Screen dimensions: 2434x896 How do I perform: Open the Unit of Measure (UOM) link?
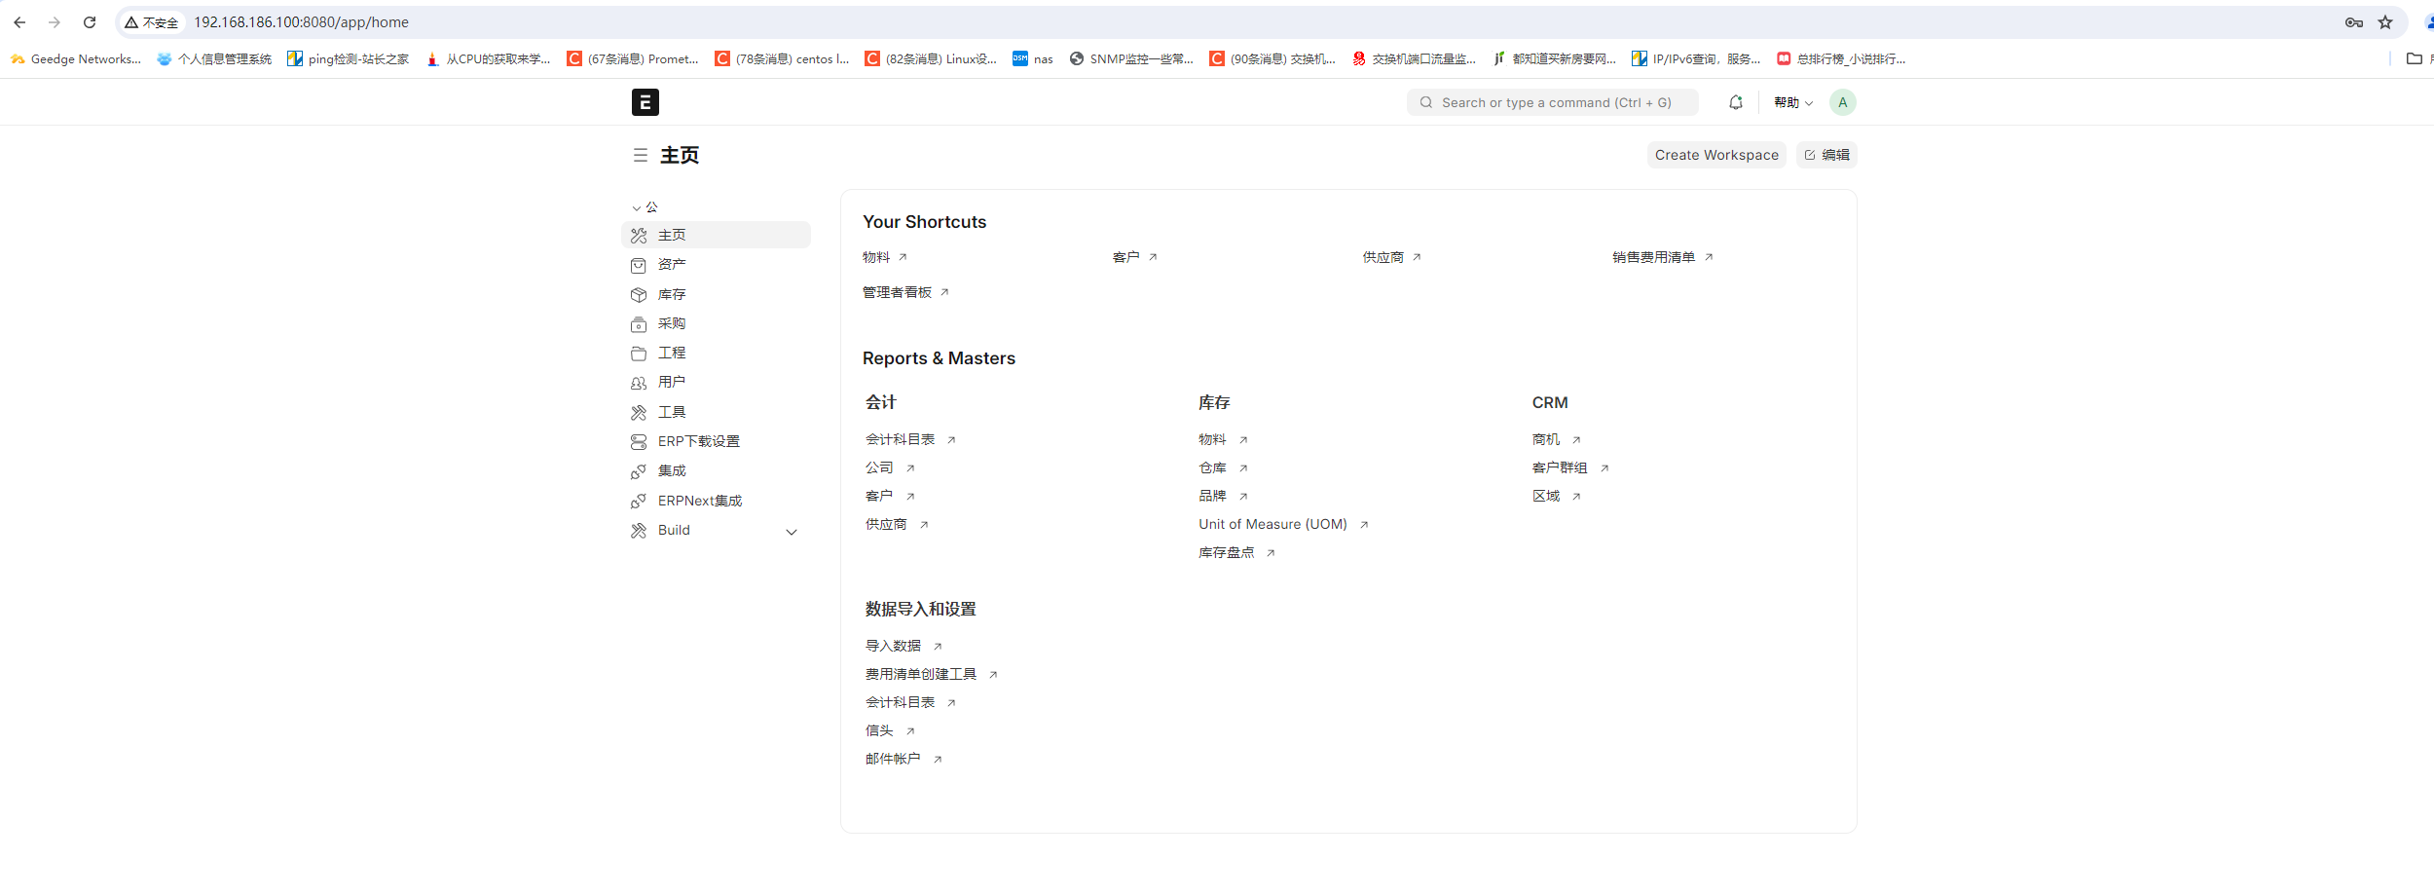(x=1272, y=524)
